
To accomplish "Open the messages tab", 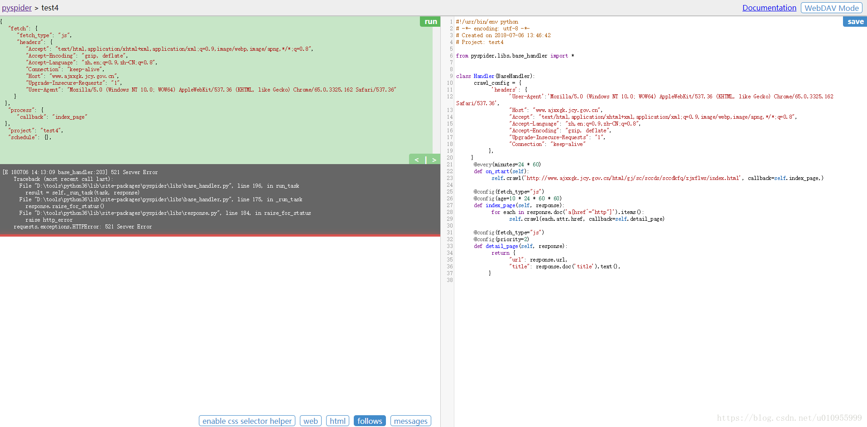I will (410, 421).
